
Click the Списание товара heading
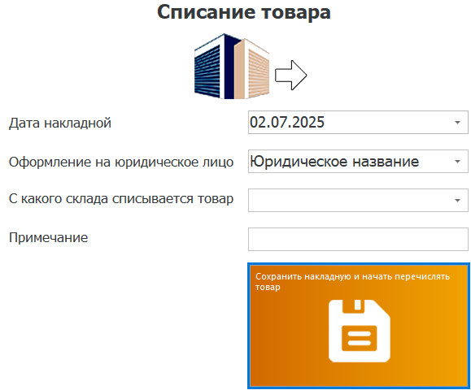point(243,13)
